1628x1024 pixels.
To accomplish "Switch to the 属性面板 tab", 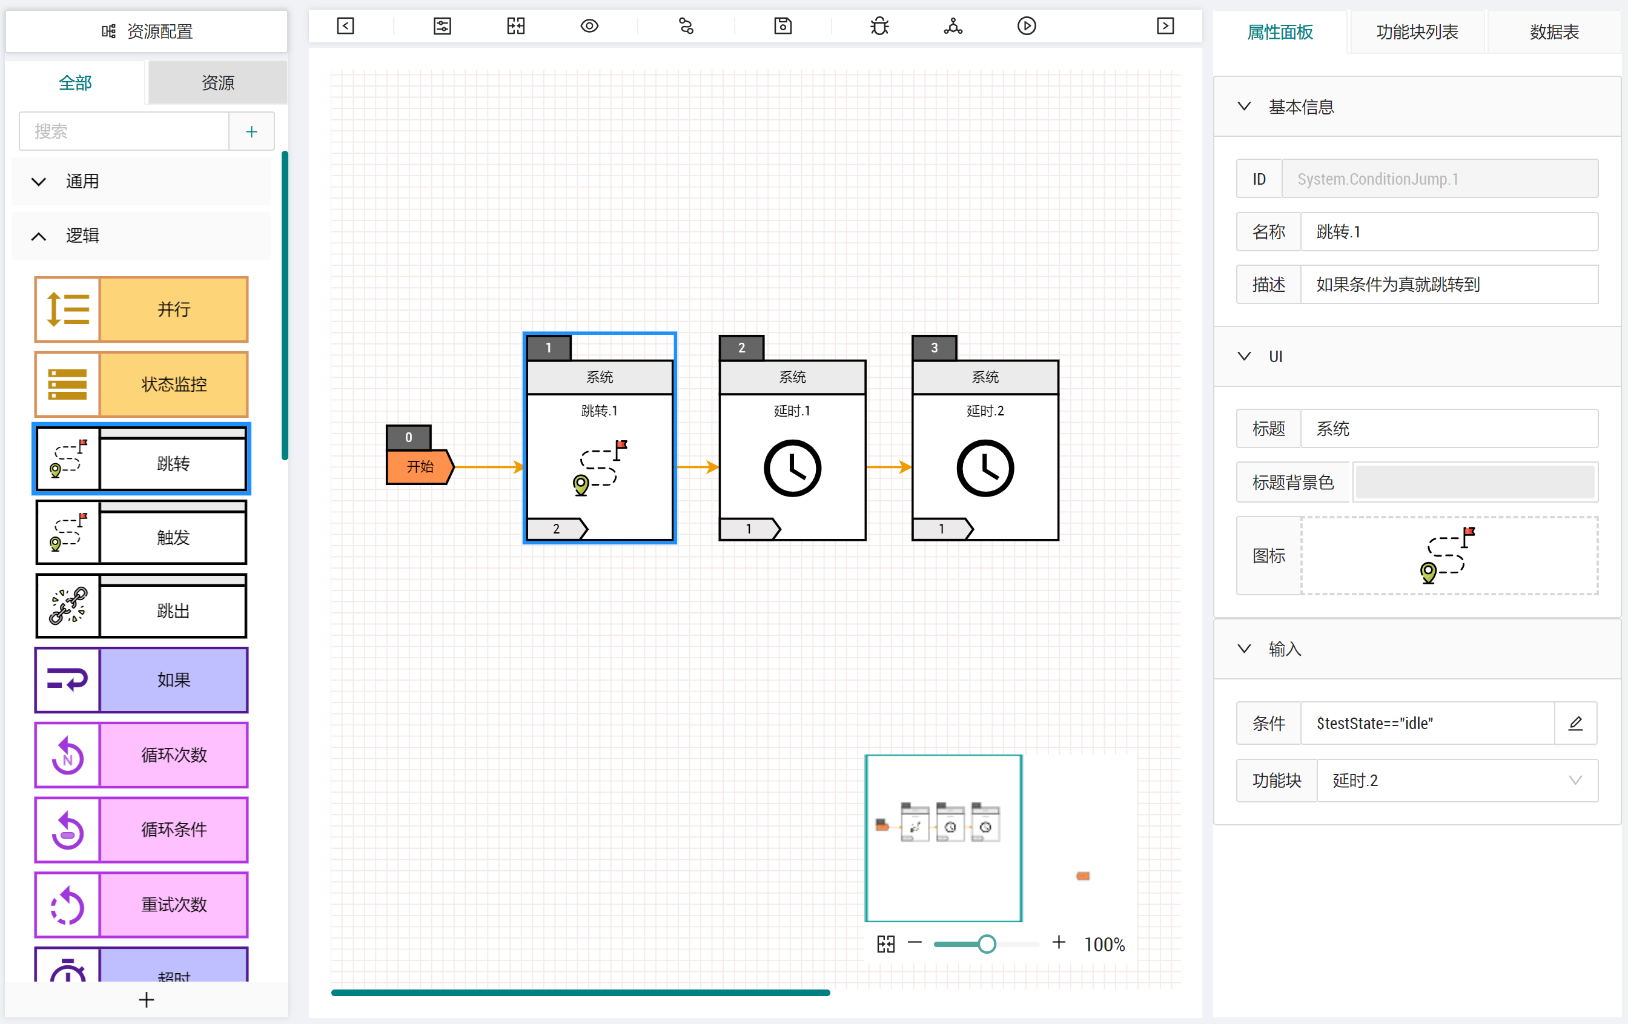I will point(1279,31).
